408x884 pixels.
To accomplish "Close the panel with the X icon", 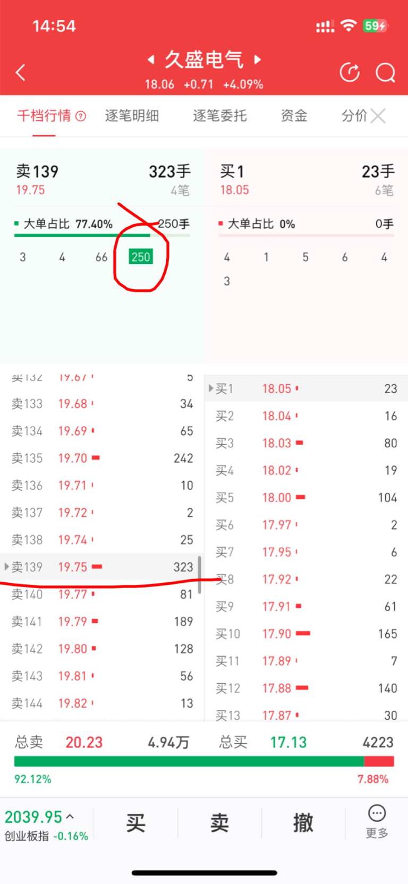I will (378, 116).
